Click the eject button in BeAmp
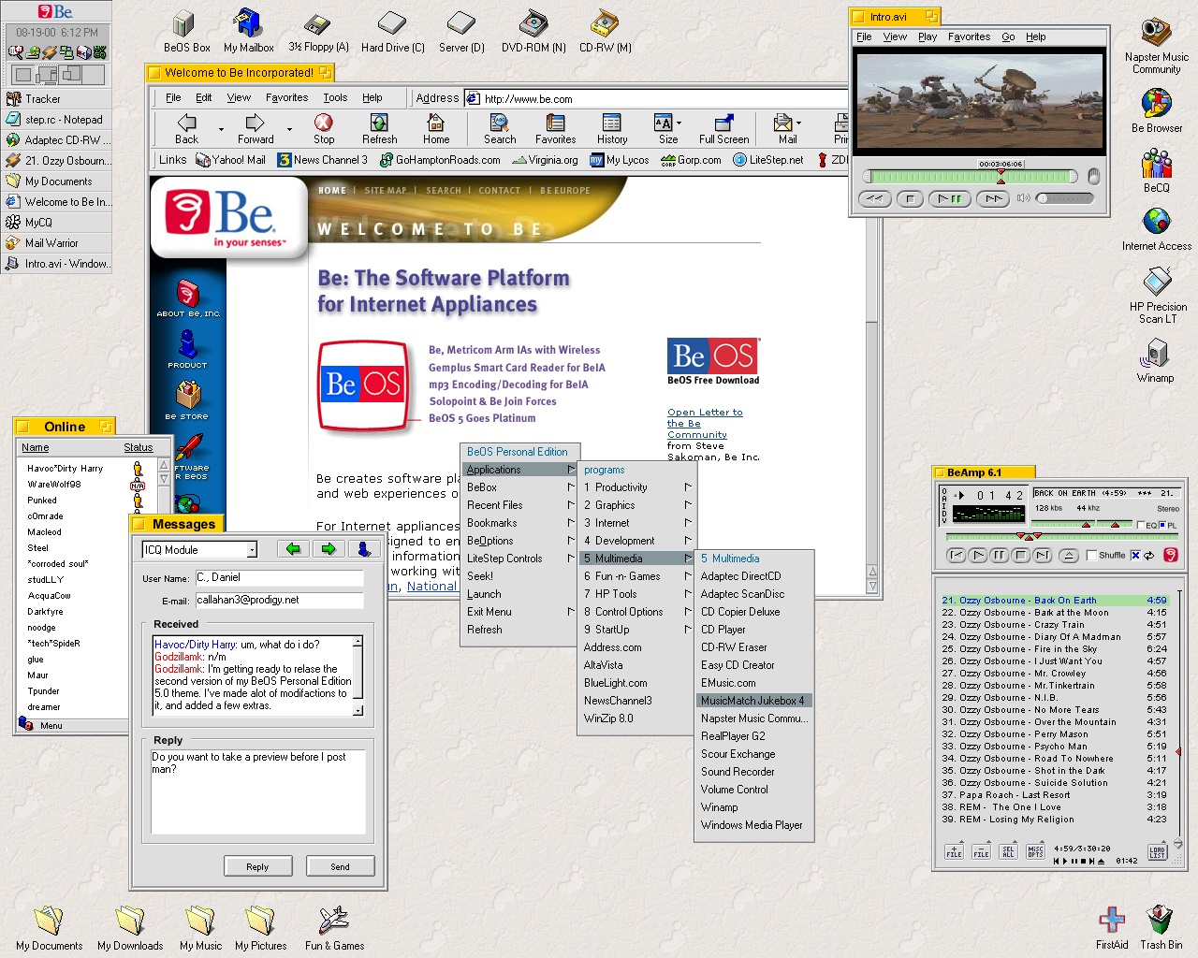This screenshot has width=1198, height=958. (1069, 555)
